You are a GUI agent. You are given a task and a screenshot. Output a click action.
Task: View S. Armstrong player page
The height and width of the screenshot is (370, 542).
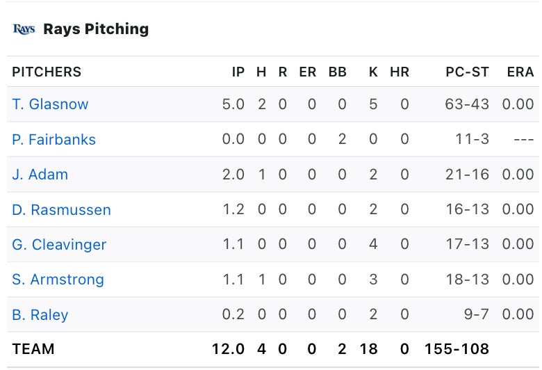point(58,280)
